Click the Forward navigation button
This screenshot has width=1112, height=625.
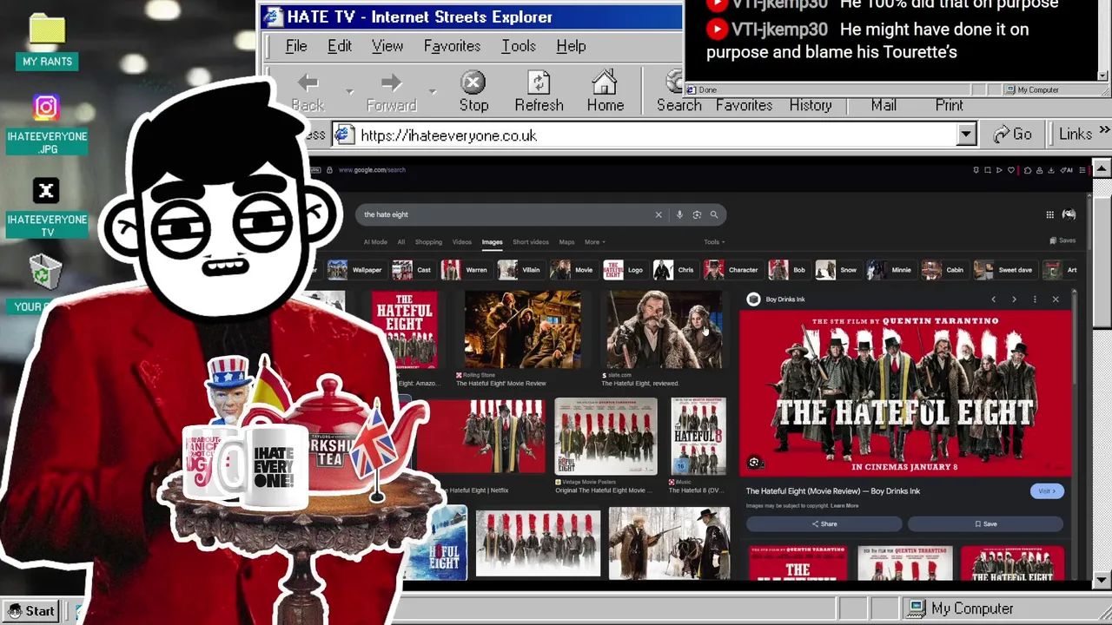(391, 92)
